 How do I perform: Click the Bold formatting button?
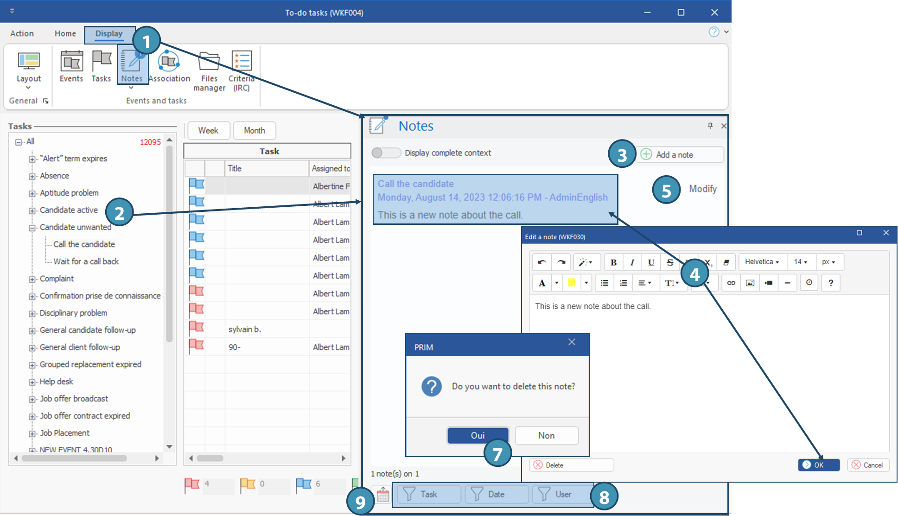tap(613, 262)
